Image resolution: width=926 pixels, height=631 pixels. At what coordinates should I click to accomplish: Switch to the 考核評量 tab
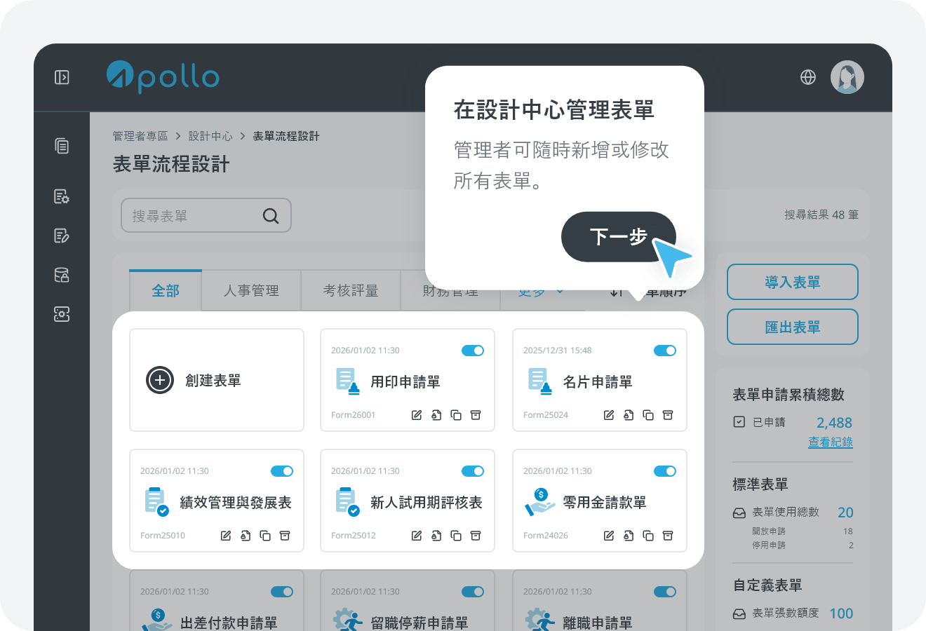tap(351, 290)
